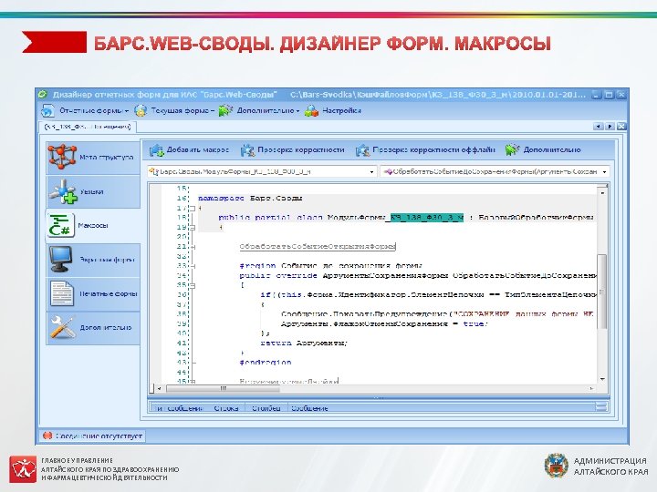Click the code editor scroll-up arrow
The image size is (657, 492).
pos(602,192)
